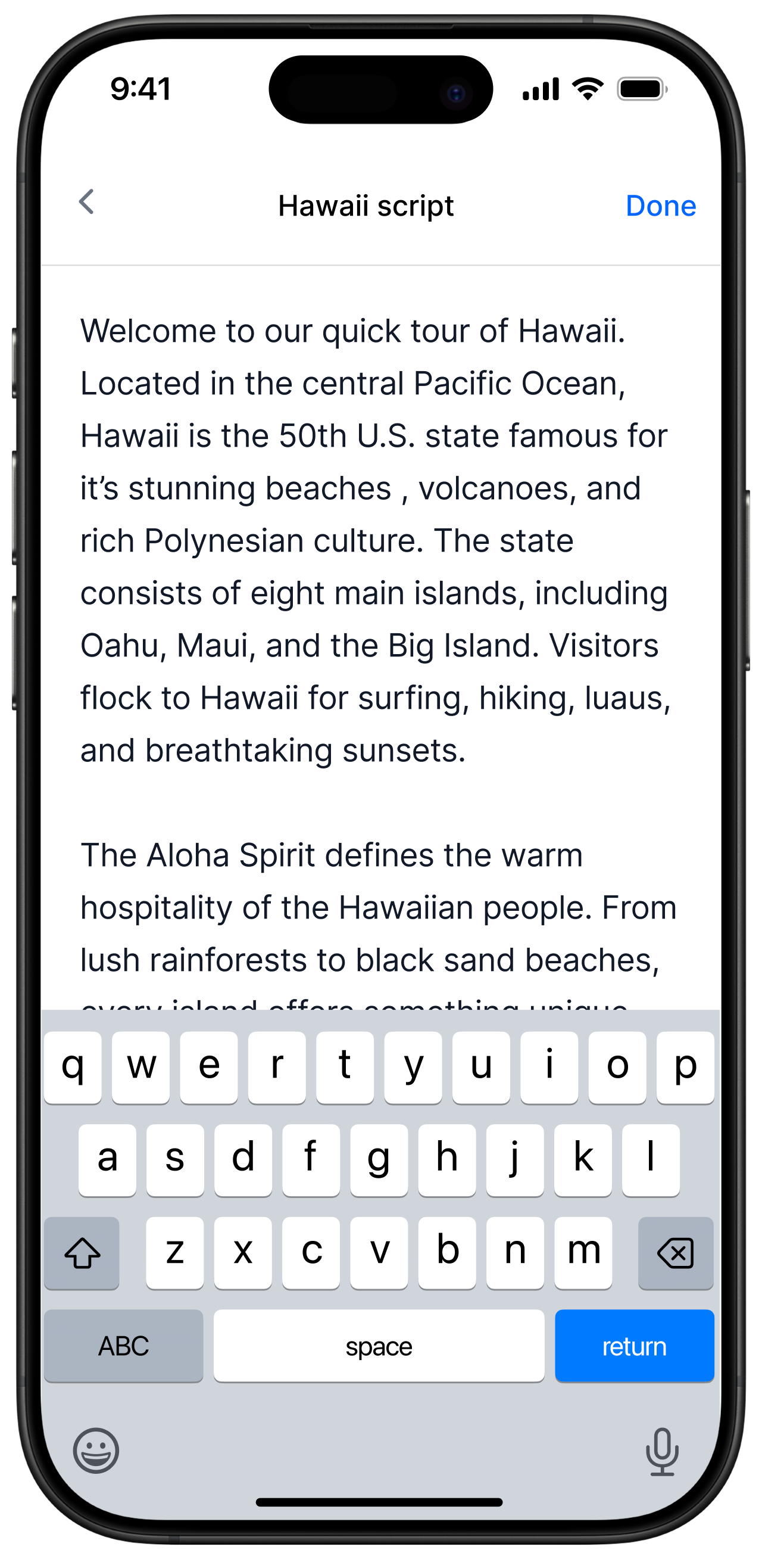Tap the backspace delete key
Screen dimensions: 762x1559
coord(675,1252)
